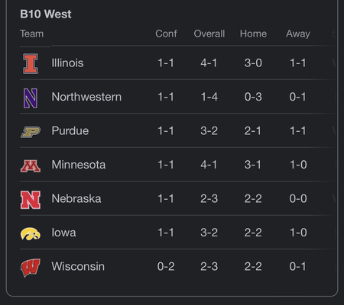
Task: Open the Iowa team link
Action: click(63, 233)
